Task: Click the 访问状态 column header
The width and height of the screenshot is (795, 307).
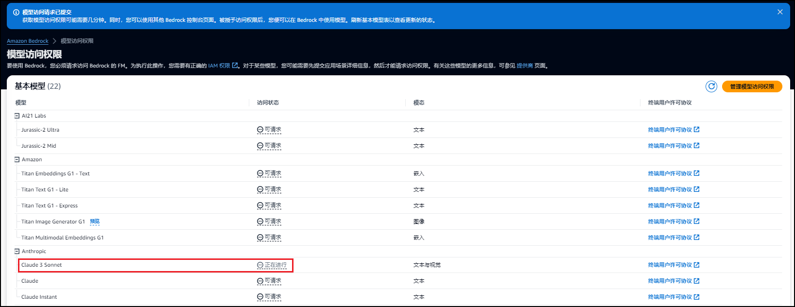Action: tap(268, 102)
